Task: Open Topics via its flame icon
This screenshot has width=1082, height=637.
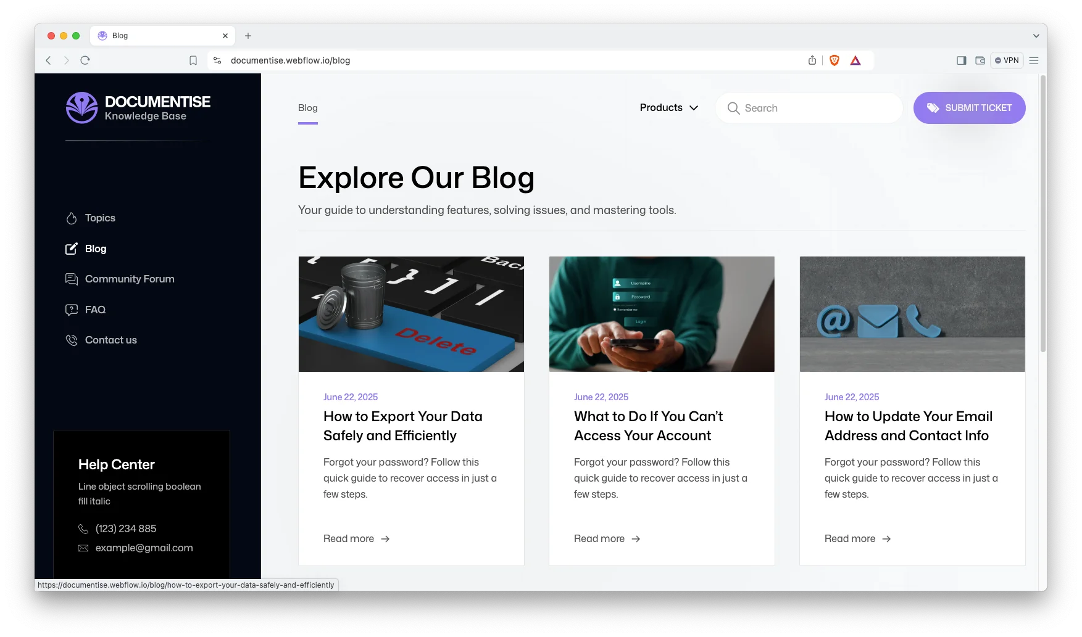Action: click(x=72, y=218)
